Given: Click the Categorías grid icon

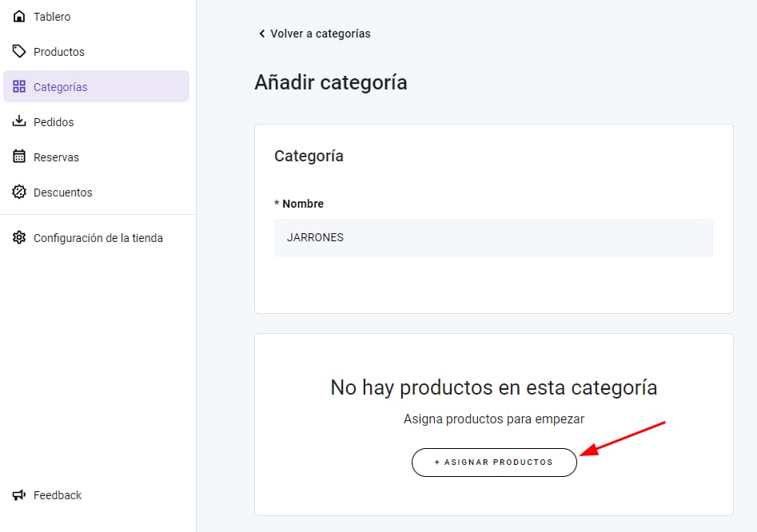Looking at the screenshot, I should tap(19, 86).
